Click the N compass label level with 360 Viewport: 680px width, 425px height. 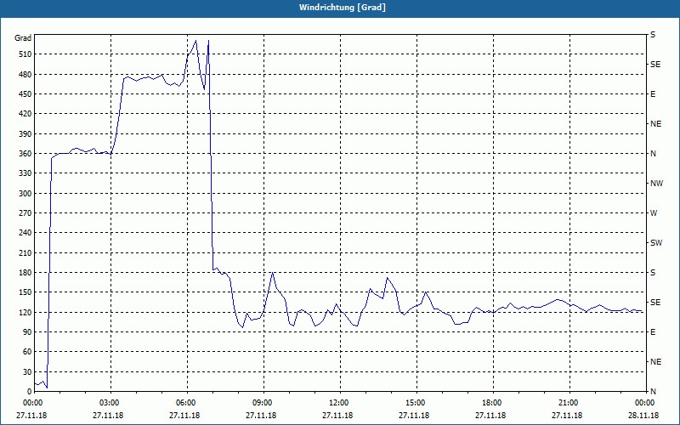pyautogui.click(x=653, y=154)
